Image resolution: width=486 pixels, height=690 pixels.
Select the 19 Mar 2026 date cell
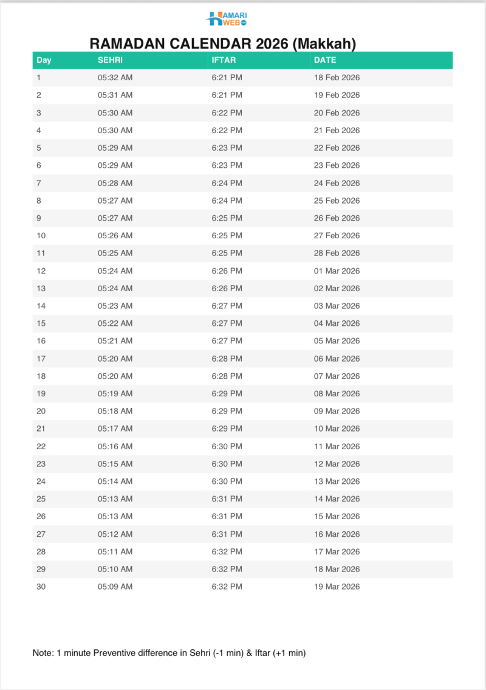point(337,587)
